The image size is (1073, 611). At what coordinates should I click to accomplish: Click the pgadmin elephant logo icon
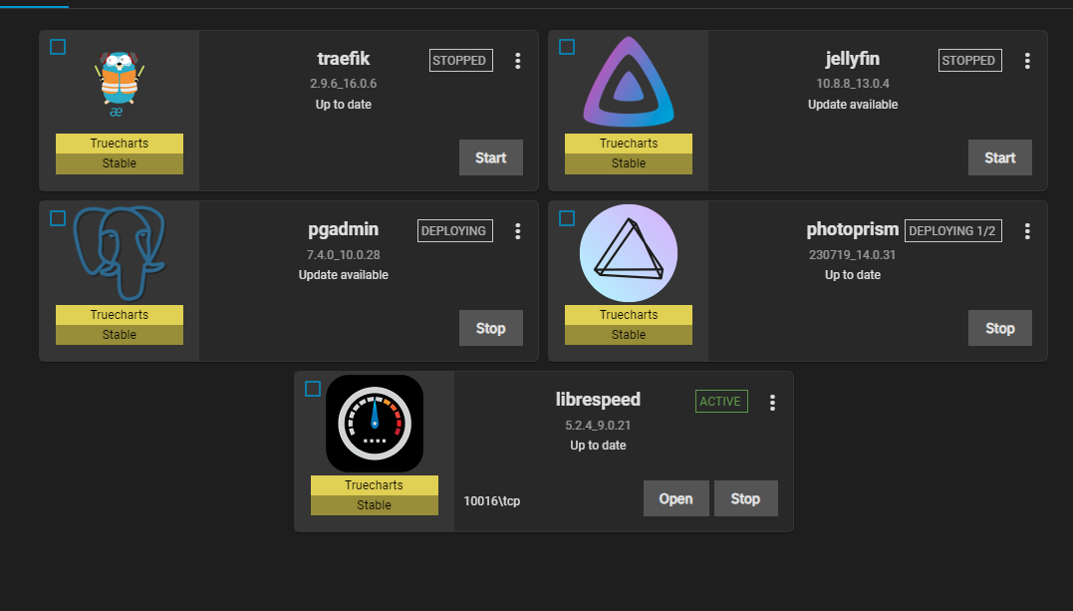pos(120,253)
